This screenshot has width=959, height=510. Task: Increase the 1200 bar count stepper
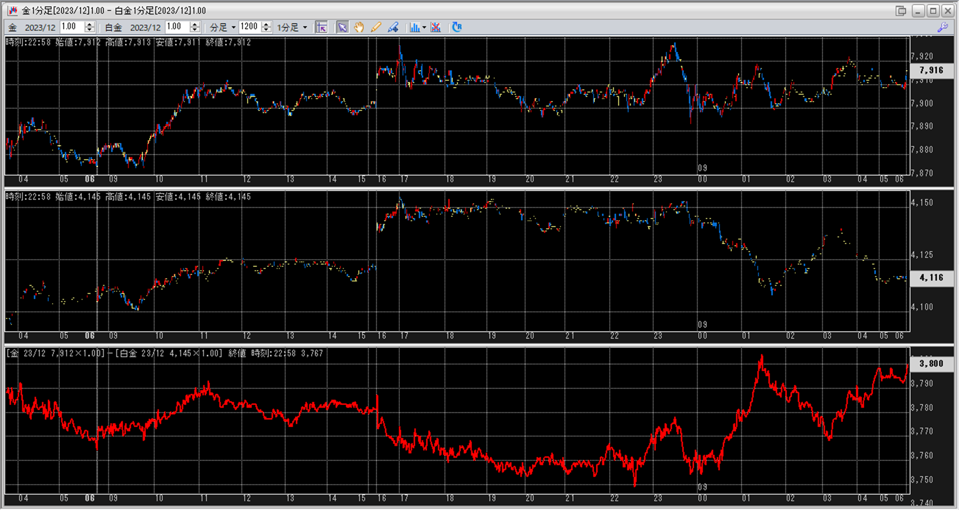coord(266,24)
